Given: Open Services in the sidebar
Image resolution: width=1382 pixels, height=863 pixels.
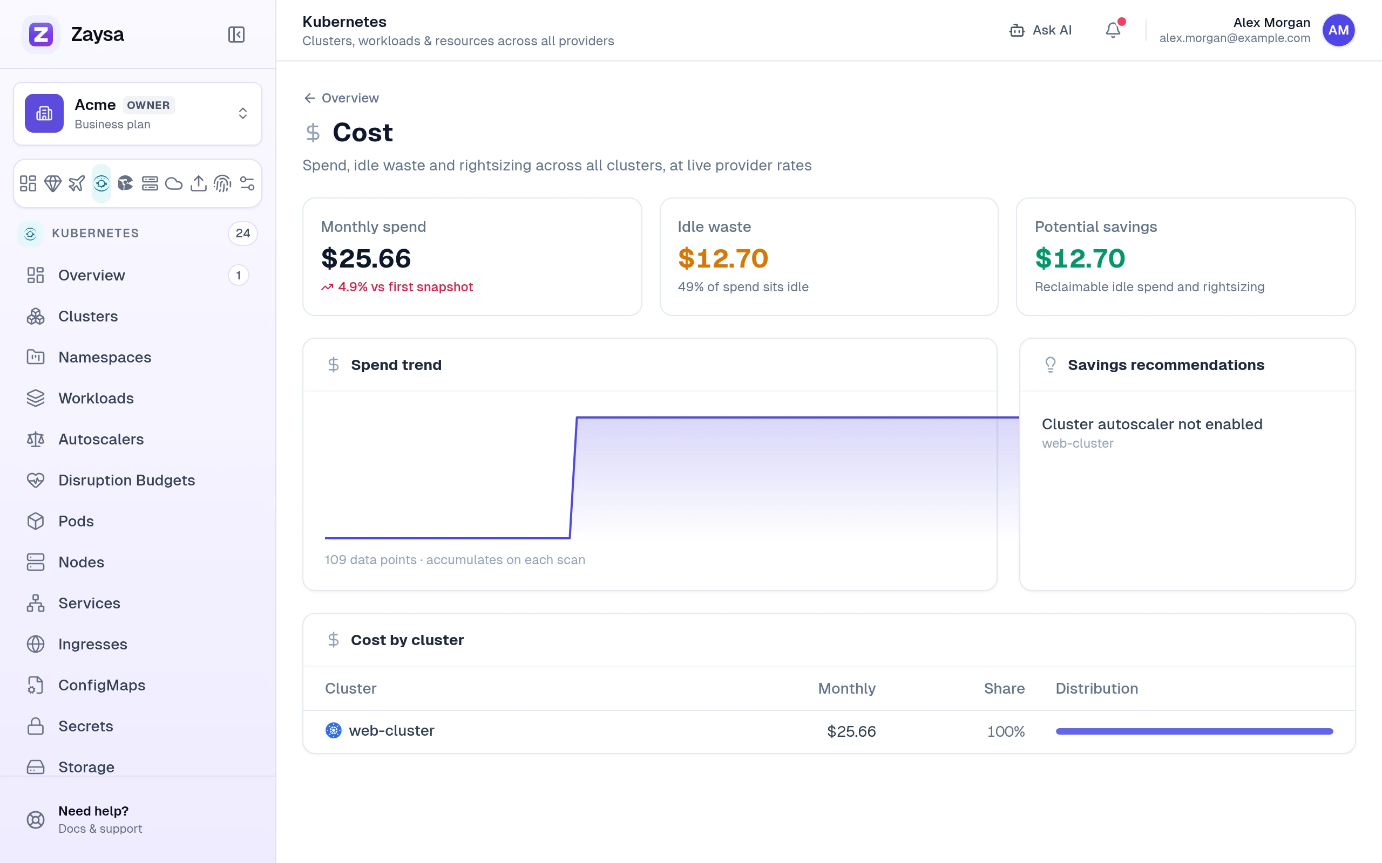Looking at the screenshot, I should (138, 604).
